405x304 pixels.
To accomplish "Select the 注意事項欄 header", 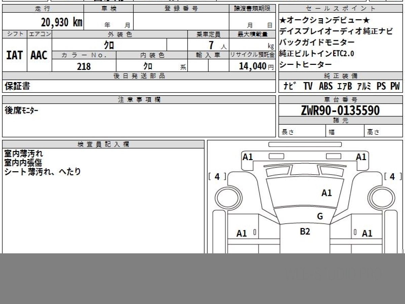I will [139, 100].
